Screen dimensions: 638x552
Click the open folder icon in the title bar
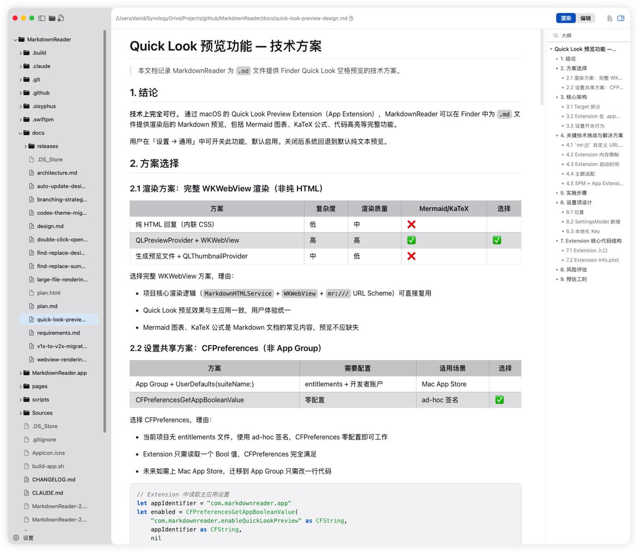pyautogui.click(x=52, y=18)
